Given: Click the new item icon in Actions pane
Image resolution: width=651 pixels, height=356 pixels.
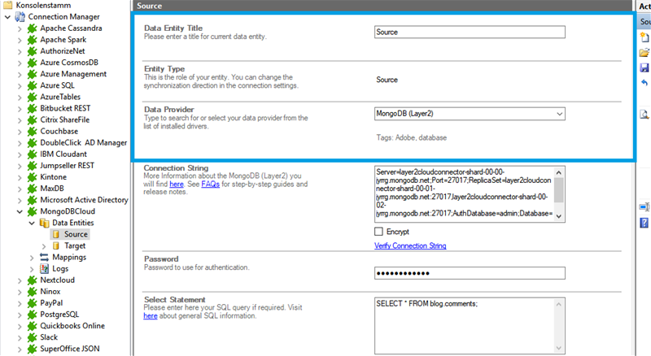Looking at the screenshot, I should [x=644, y=38].
